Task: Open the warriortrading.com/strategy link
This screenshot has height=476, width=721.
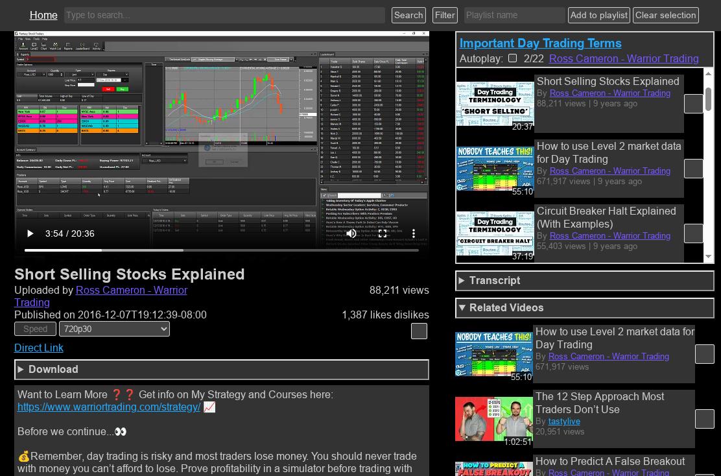Action: point(109,407)
